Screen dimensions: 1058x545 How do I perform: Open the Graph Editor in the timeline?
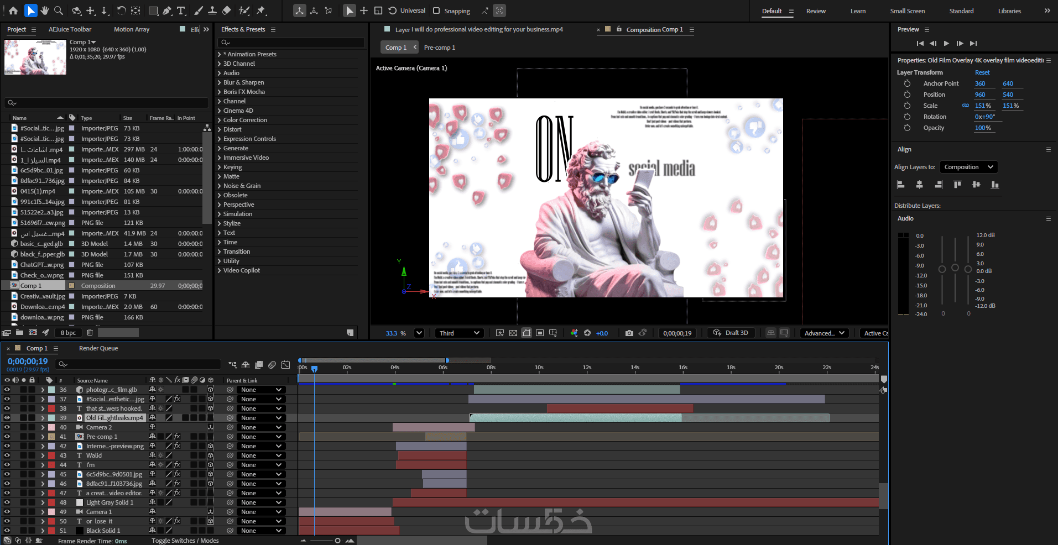coord(285,365)
